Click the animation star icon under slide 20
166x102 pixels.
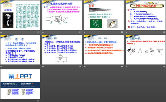click(x=127, y=67)
